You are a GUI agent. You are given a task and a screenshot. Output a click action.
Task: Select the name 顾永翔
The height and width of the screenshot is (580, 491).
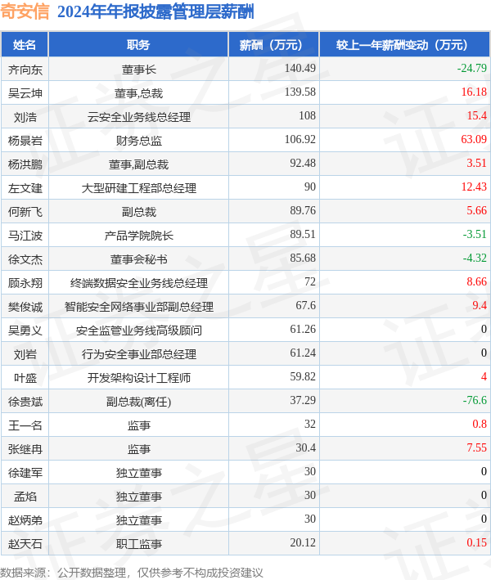pyautogui.click(x=25, y=283)
